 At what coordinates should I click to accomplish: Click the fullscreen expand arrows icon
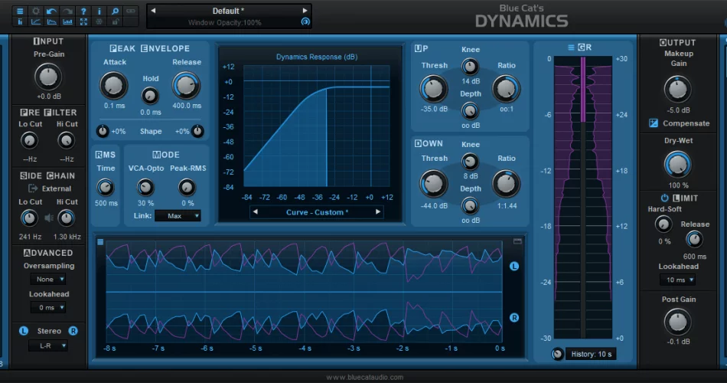click(83, 21)
